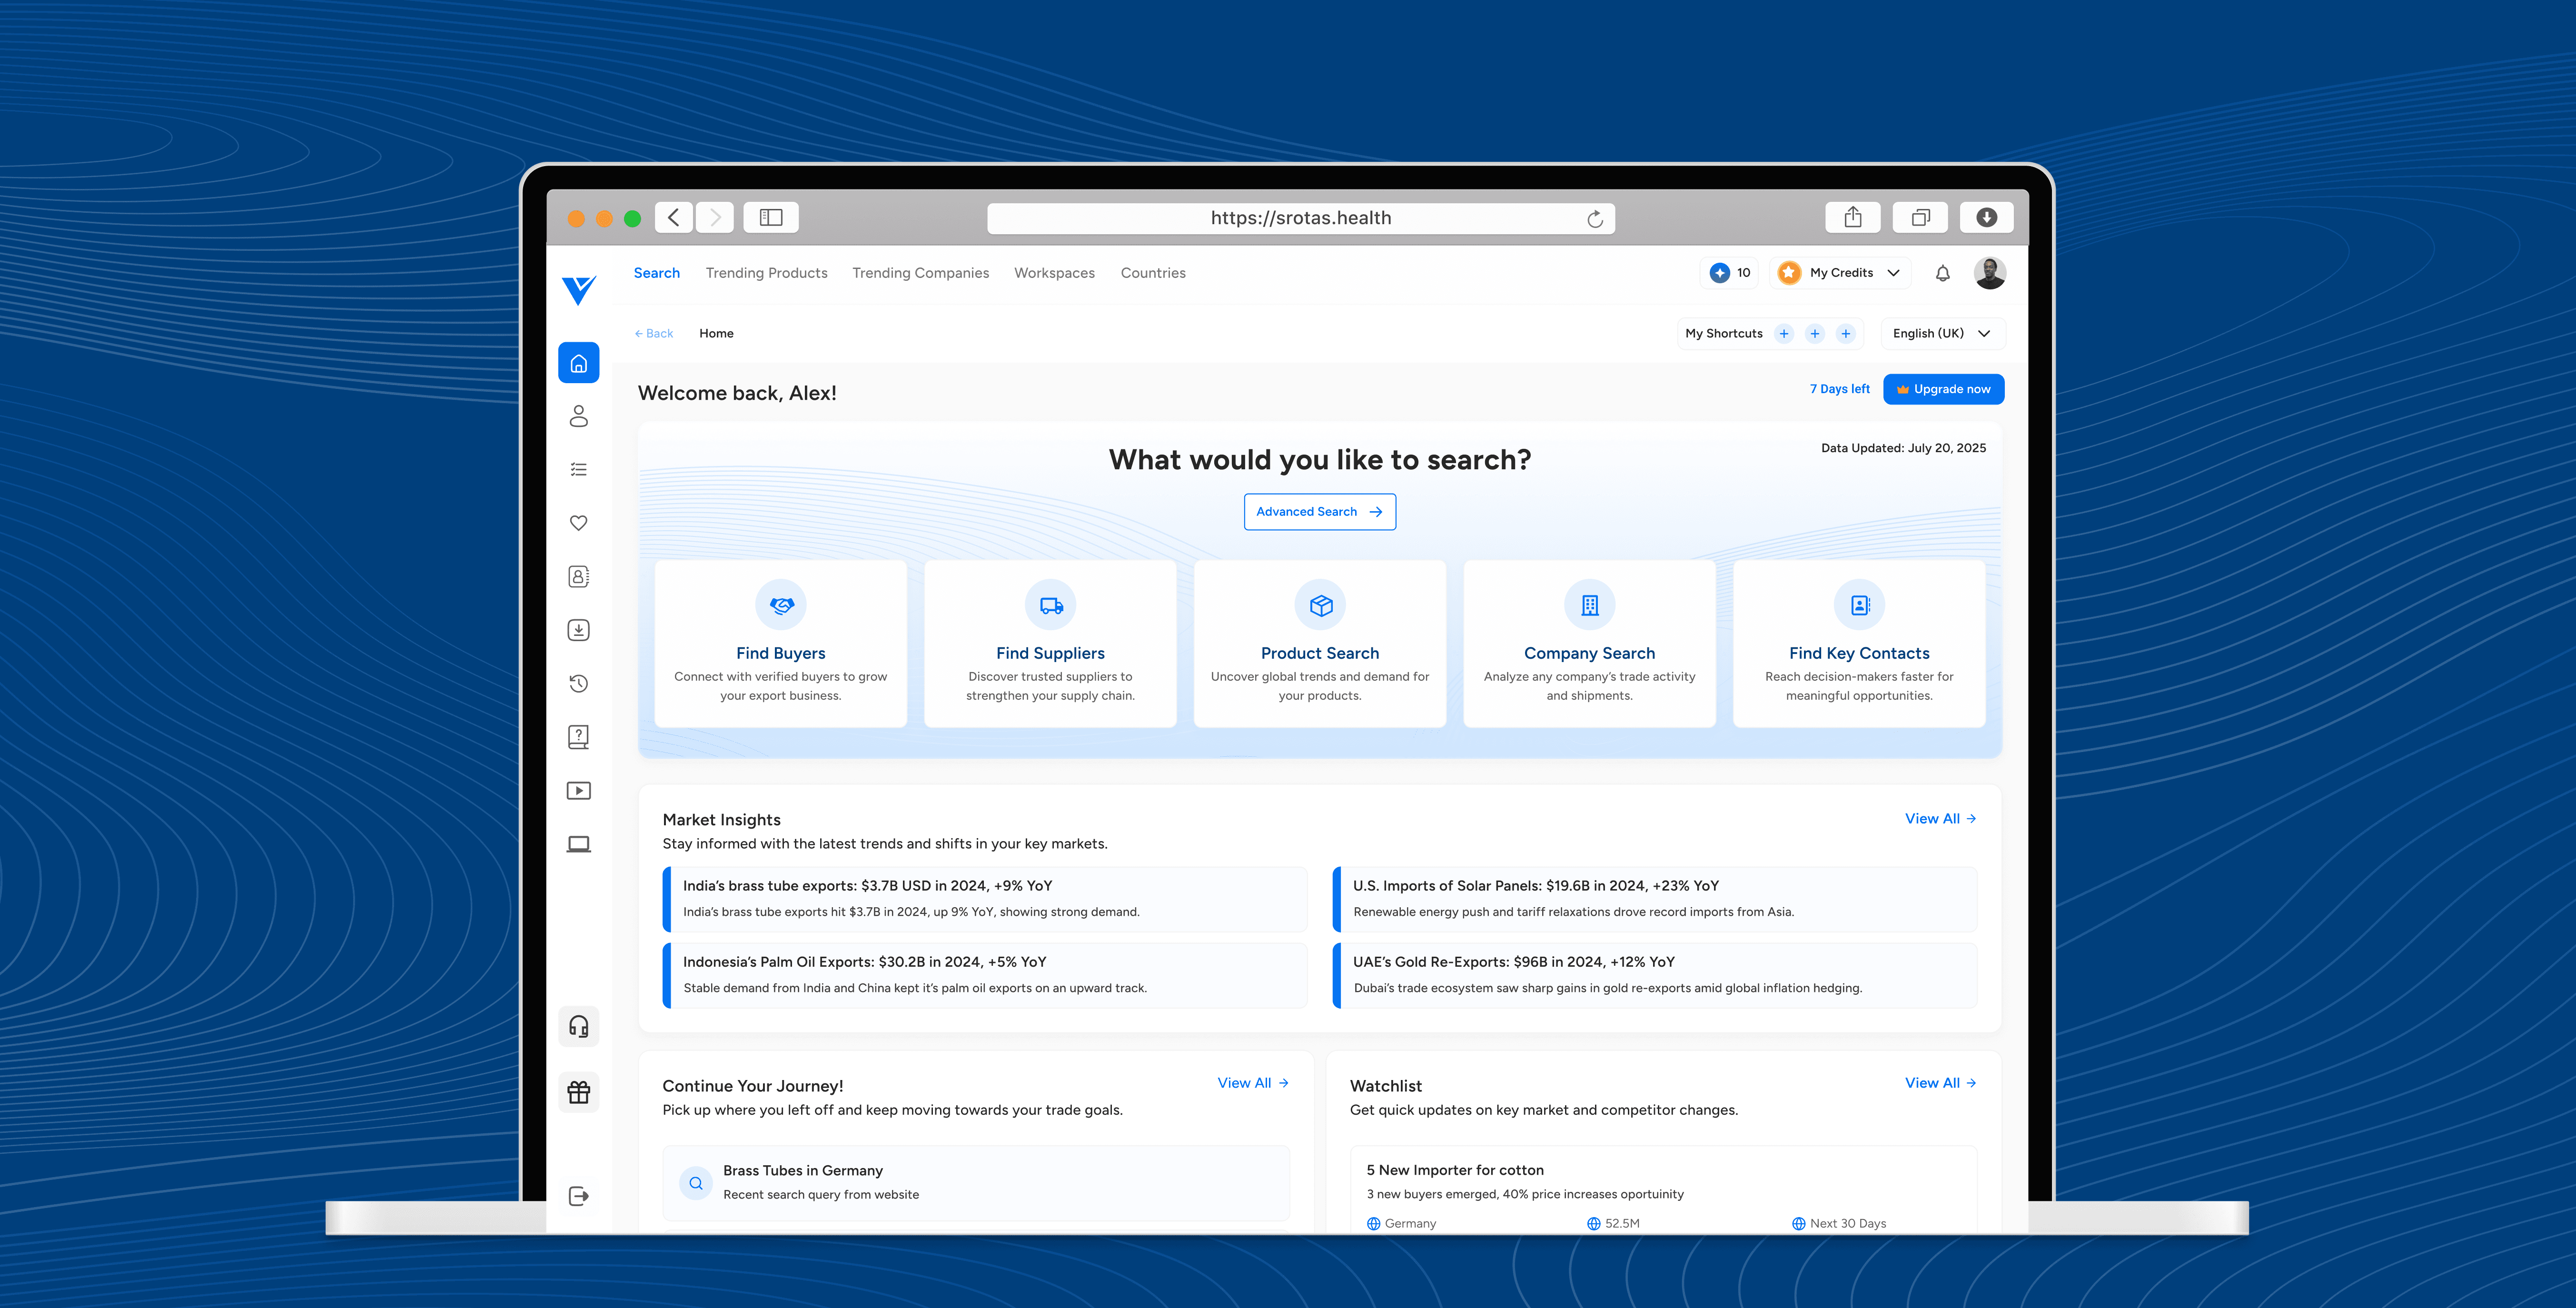Viewport: 2576px width, 1308px height.
Task: Click the video tutorials icon in sidebar
Action: 579,790
